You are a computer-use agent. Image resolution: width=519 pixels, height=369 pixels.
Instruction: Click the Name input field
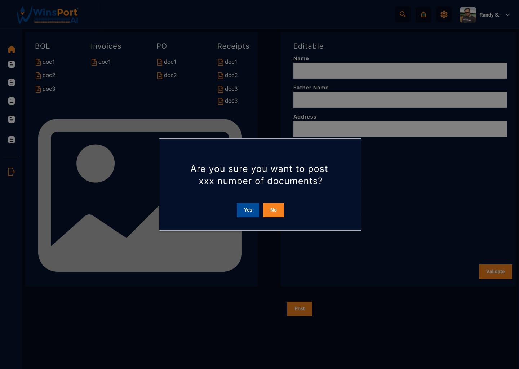[x=400, y=71]
